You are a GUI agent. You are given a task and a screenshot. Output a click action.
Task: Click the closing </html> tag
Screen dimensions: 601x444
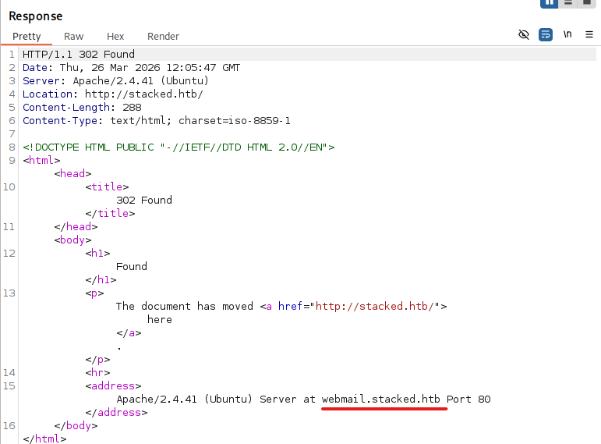click(x=44, y=439)
